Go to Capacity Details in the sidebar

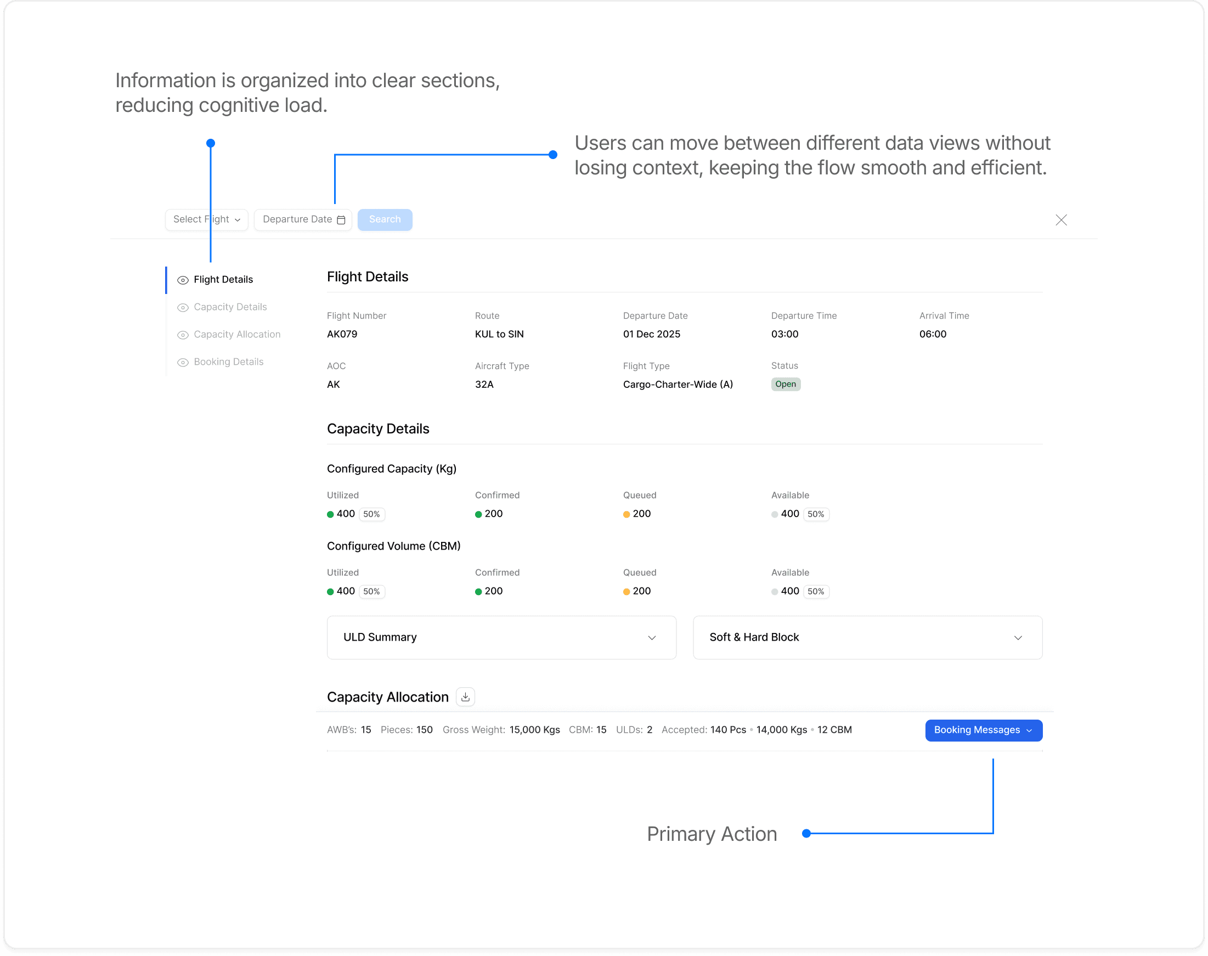point(230,307)
